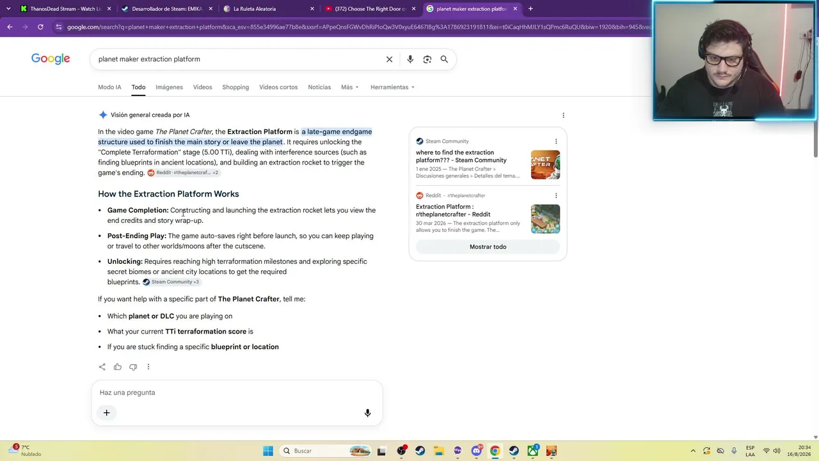Open the Steam Community result options menu
The width and height of the screenshot is (819, 461).
point(556,142)
